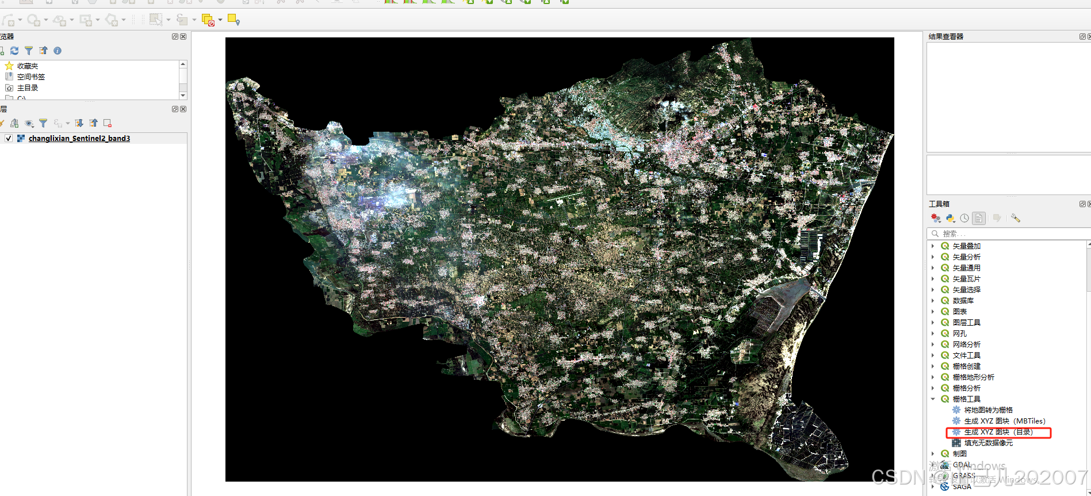Select the GDAL provider in toolbox
The image size is (1091, 496).
(x=962, y=464)
